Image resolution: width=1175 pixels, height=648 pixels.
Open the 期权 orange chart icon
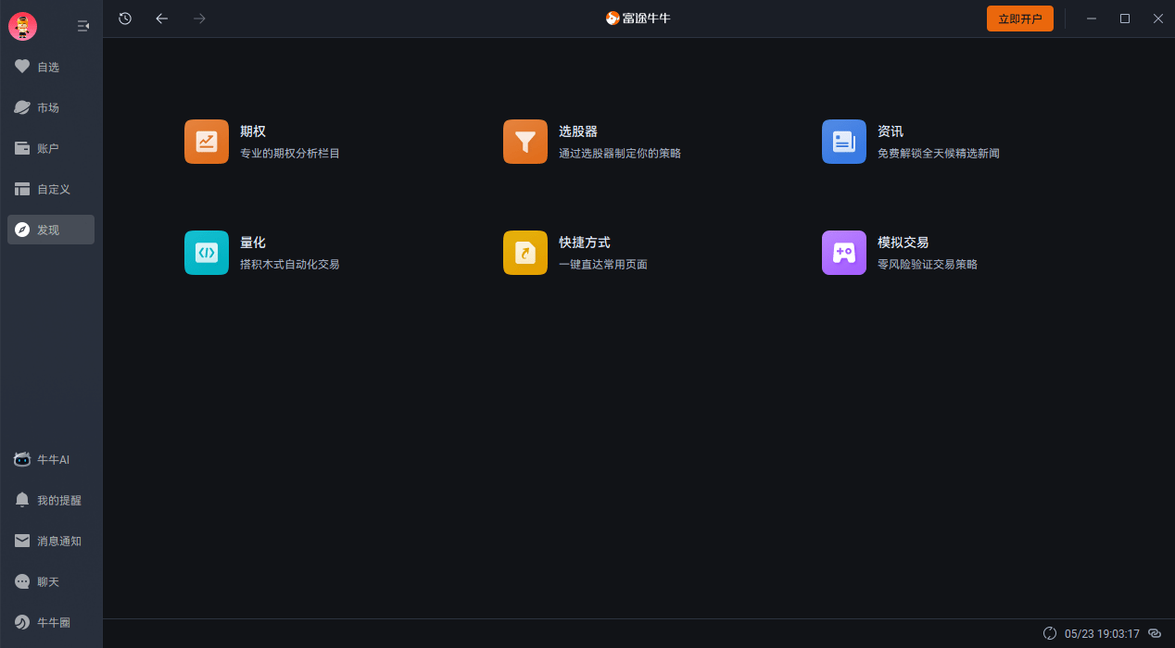(207, 142)
